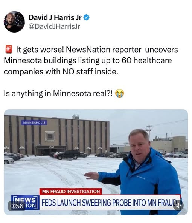Unmute the video with speaker icon
This screenshot has width=192, height=223.
click(178, 205)
